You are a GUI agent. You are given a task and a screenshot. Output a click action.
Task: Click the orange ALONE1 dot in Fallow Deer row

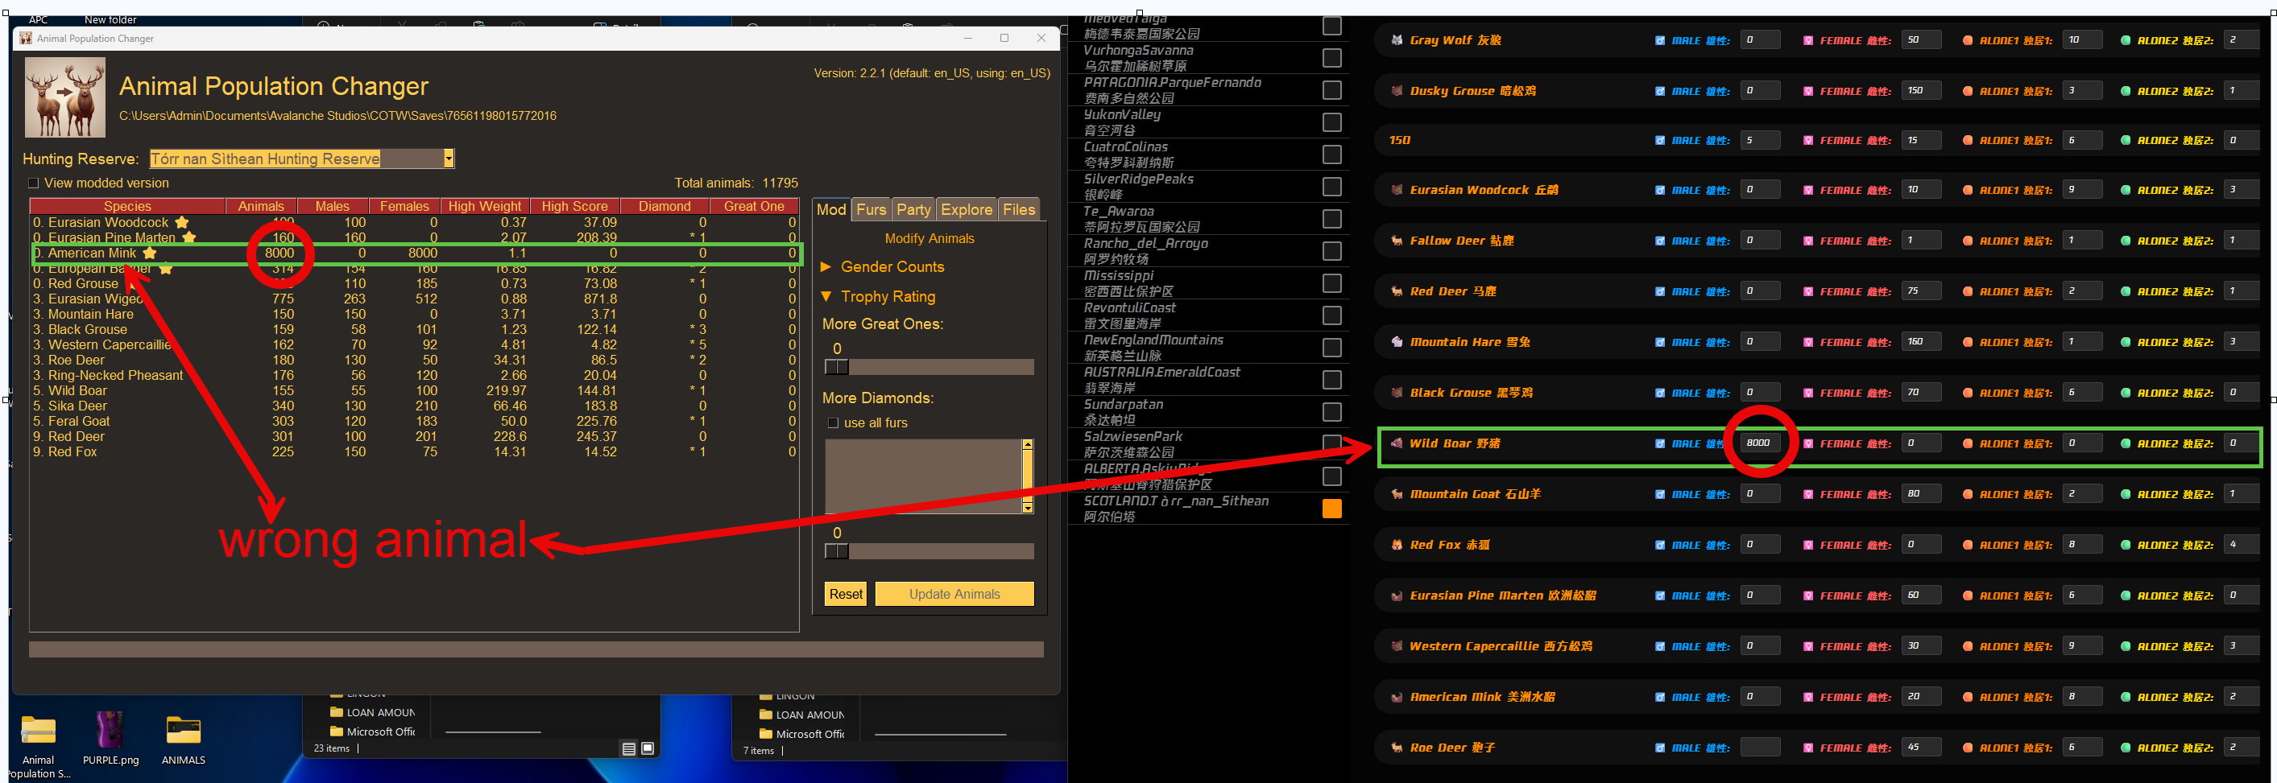pyautogui.click(x=1968, y=240)
